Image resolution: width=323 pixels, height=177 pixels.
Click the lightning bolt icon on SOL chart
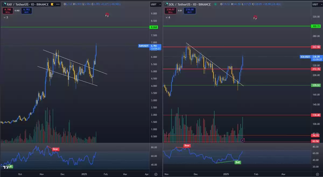pyautogui.click(x=243, y=140)
